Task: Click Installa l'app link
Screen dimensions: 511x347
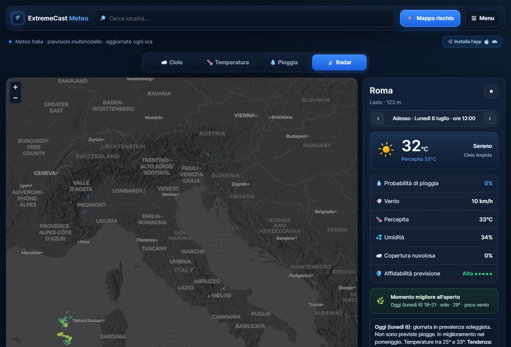Action: [x=472, y=42]
